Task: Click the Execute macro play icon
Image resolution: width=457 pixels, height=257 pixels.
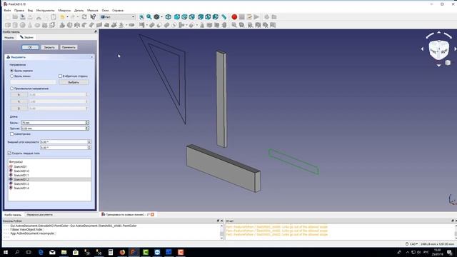Action: point(256,17)
